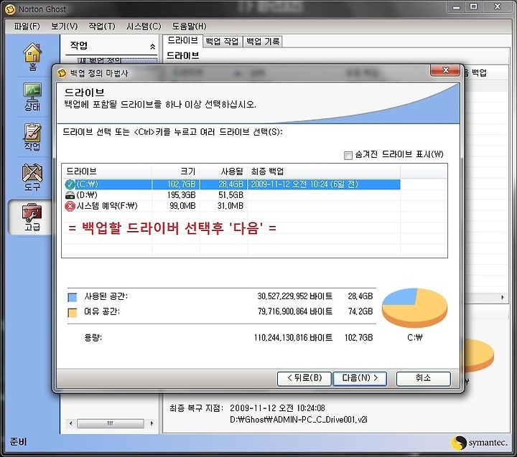Click the 다음(N) > button
This screenshot has height=457, width=517.
pyautogui.click(x=360, y=378)
